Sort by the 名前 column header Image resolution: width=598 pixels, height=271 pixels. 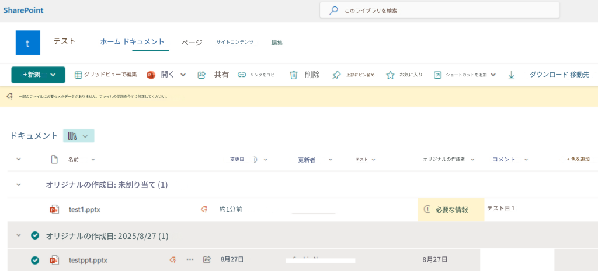tap(74, 160)
